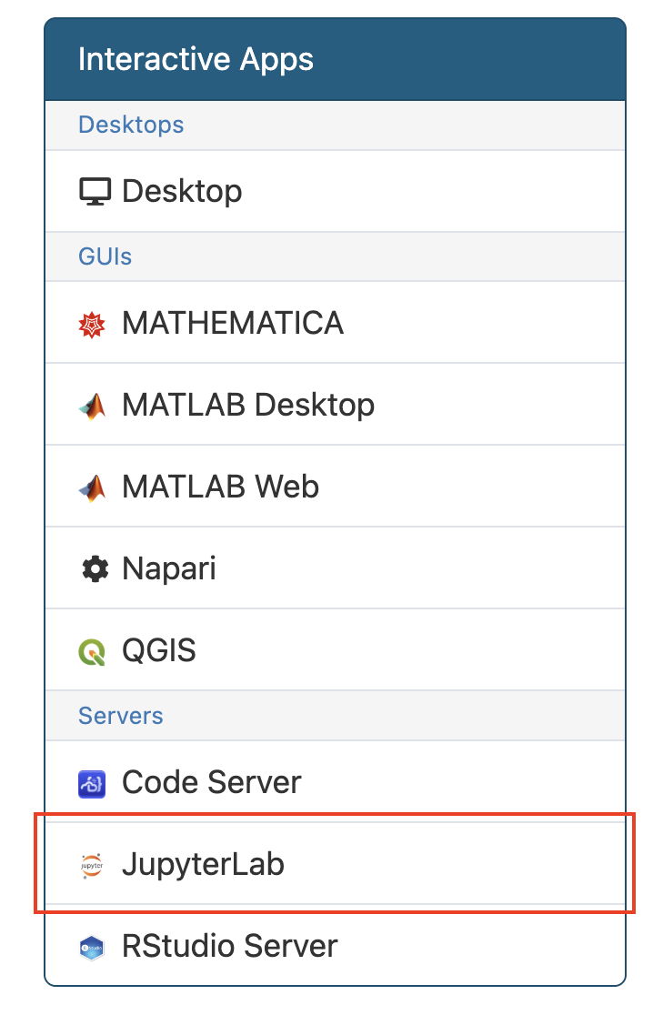Open MATLAB Web interactive app
653x1015 pixels.
click(x=219, y=486)
